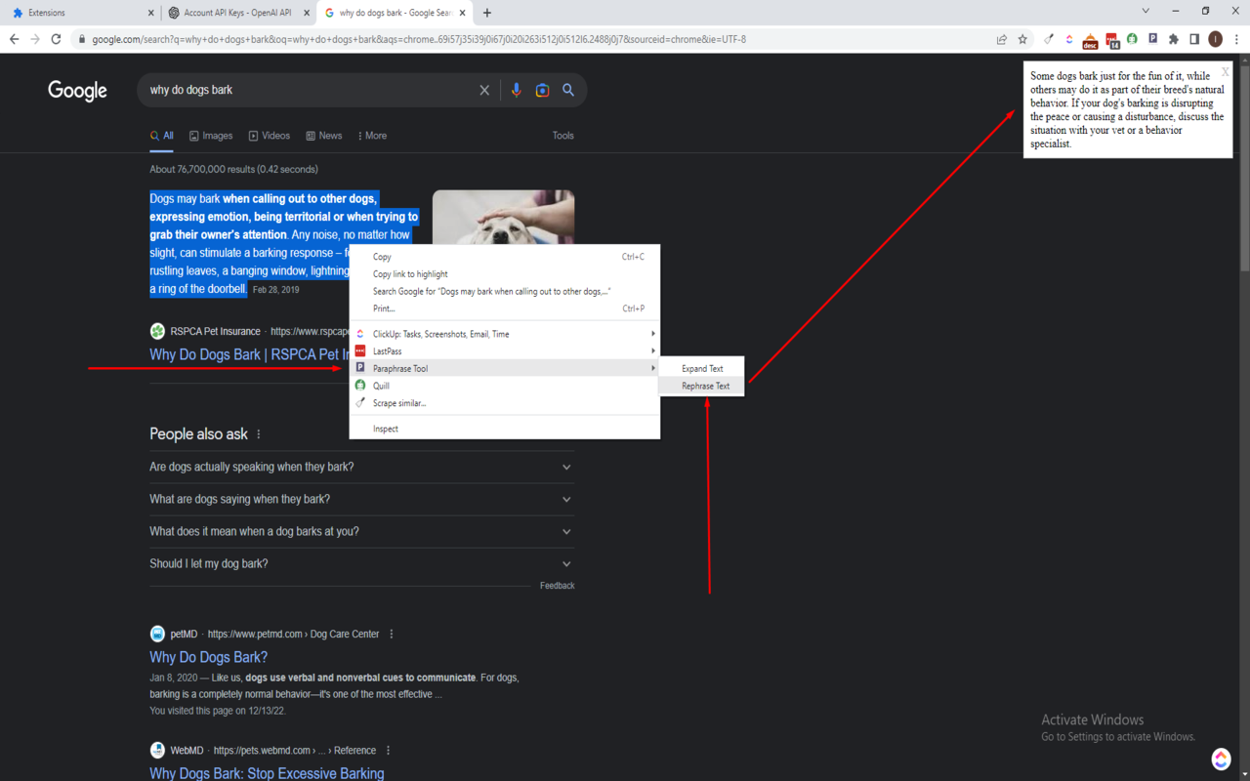Open options menu for the petMD result
The width and height of the screenshot is (1250, 781).
(392, 634)
